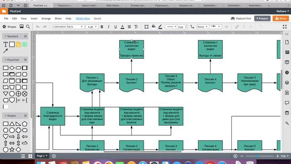The height and width of the screenshot is (164, 291).
Task: Click the zoom slider handle
Action: [x=257, y=156]
